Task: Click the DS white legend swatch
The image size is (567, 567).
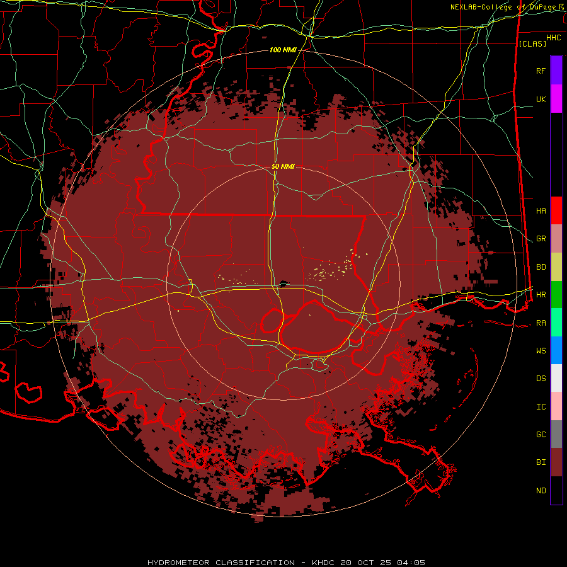Action: click(556, 378)
